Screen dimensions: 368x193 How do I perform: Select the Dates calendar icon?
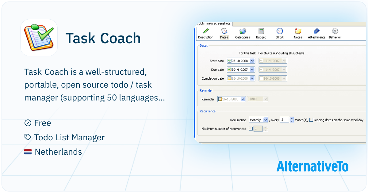click(224, 31)
